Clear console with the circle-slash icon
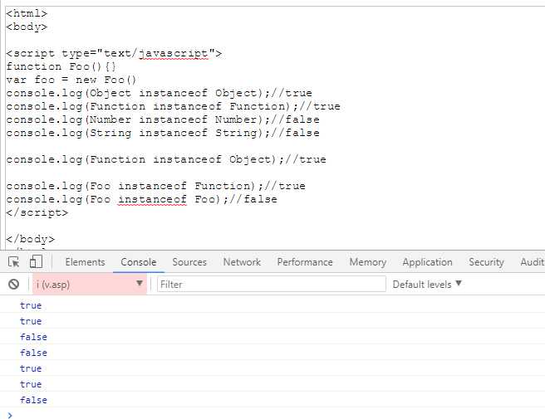Screen dimensions: 545x419 14,285
